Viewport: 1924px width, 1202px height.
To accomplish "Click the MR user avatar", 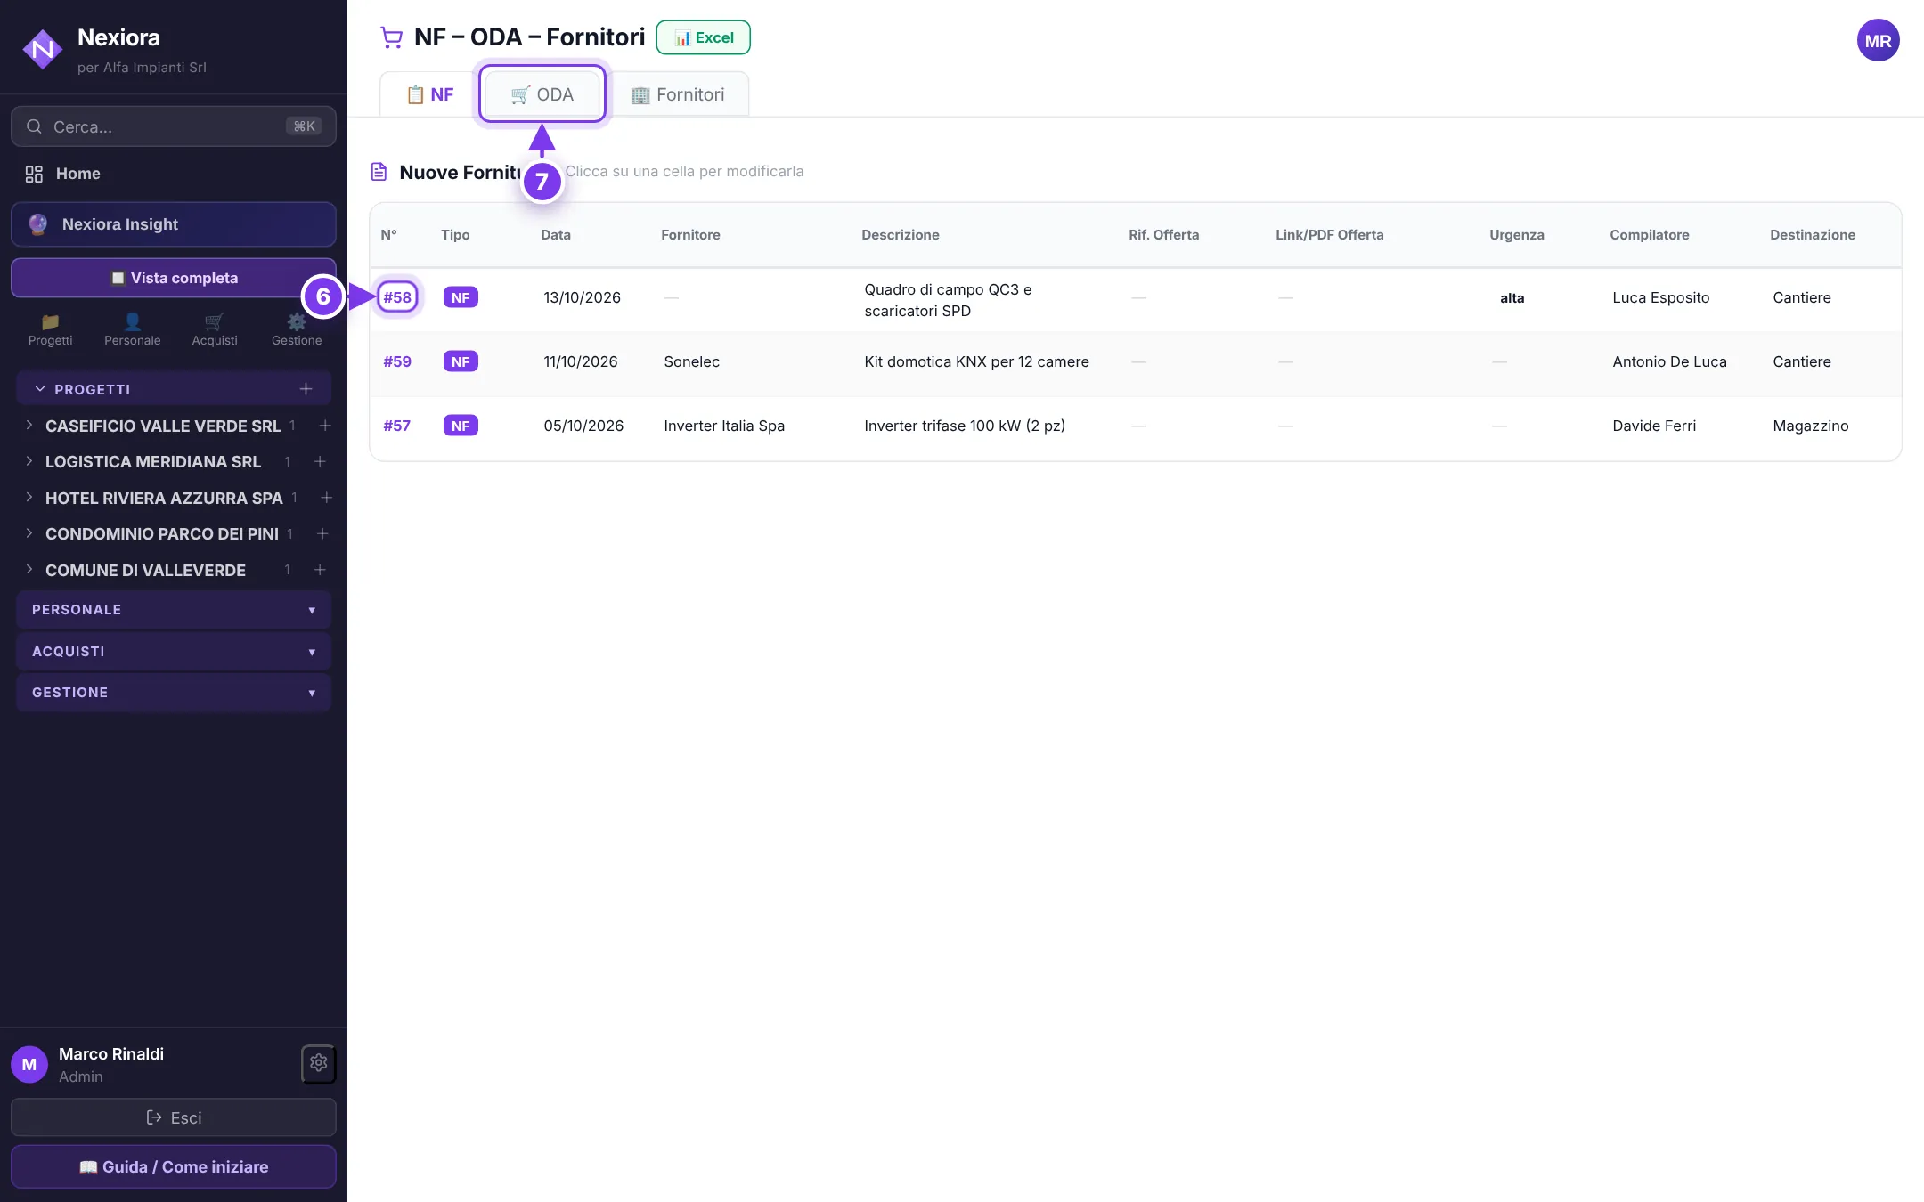I will tap(1878, 41).
